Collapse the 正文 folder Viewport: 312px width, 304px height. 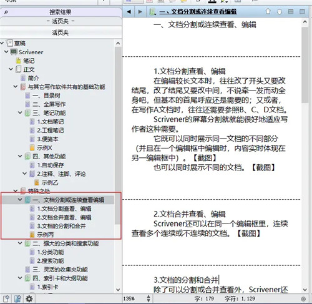[11, 69]
